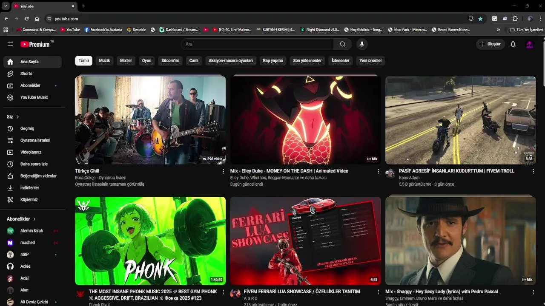Screen dimensions: 545x306
Task: Open Adal subscription channel
Action: (32, 278)
